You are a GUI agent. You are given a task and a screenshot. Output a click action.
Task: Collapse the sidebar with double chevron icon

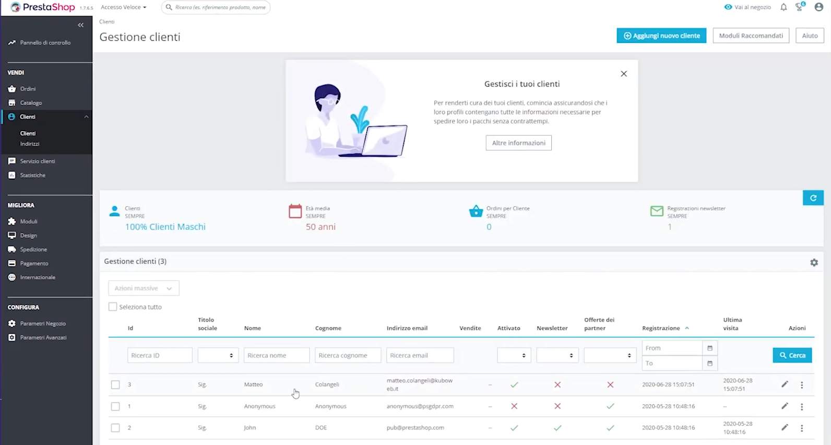coord(80,25)
